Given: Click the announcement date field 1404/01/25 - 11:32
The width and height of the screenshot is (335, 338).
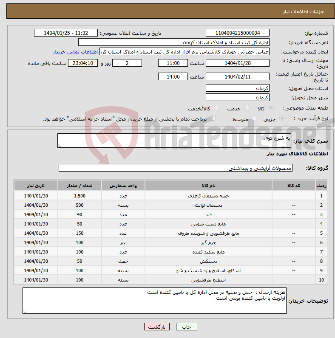Looking at the screenshot, I should tap(66, 33).
